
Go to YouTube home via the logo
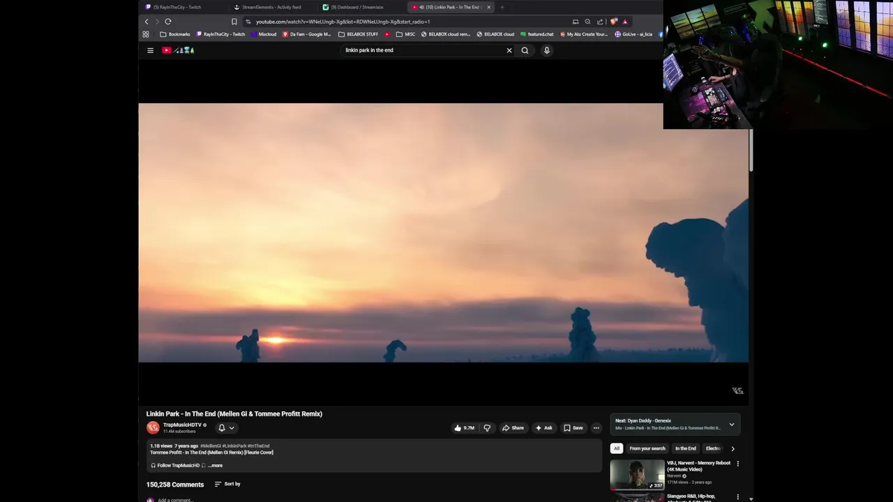[179, 50]
